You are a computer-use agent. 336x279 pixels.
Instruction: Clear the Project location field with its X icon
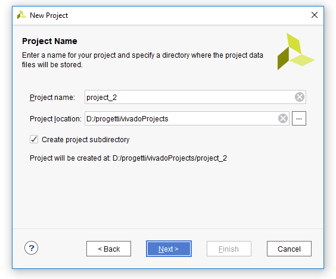pyautogui.click(x=282, y=118)
